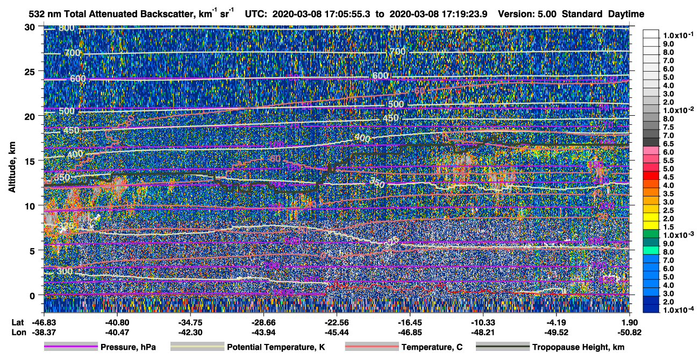Click altitude tick label "30"
Image resolution: width=699 pixels, height=359 pixels.
click(31, 27)
